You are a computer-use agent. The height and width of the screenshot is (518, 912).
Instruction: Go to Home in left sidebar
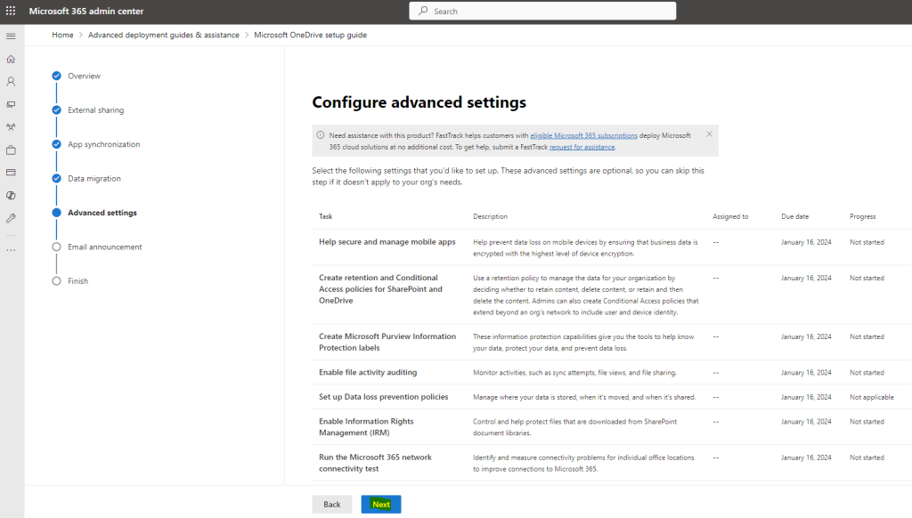[11, 60]
